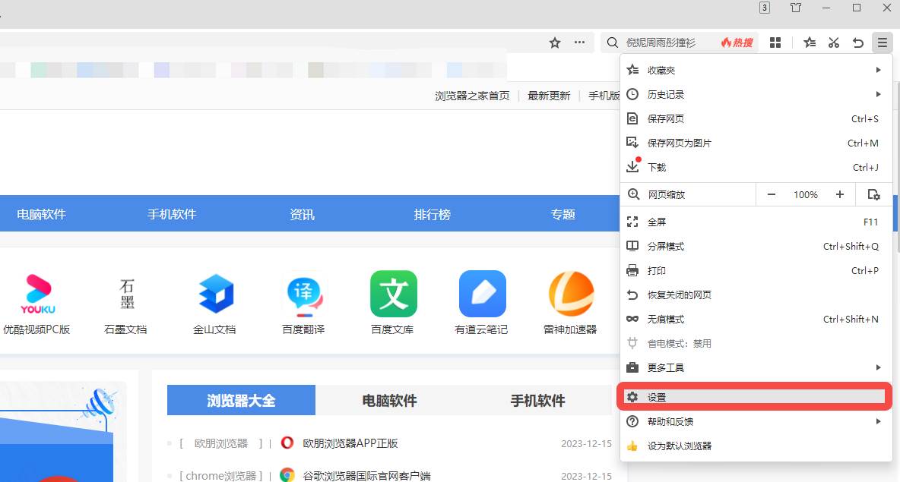Go to 专题 in nav bar
This screenshot has width=900, height=482.
[x=562, y=214]
